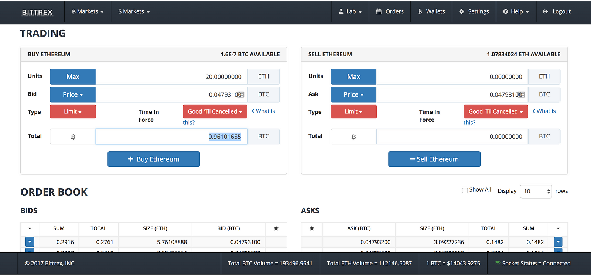The height and width of the screenshot is (275, 591).
Task: Click the Buy Ethereum button
Action: point(154,159)
